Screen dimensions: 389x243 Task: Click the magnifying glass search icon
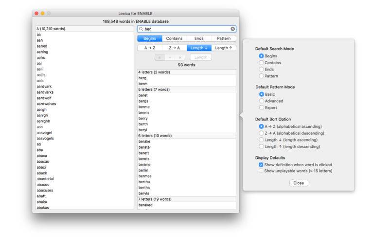141,29
